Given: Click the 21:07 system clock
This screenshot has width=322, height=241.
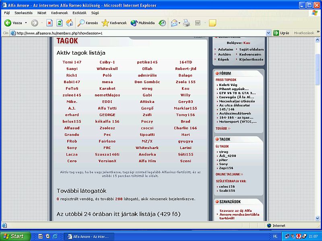Looking at the screenshot, I should (313, 236).
